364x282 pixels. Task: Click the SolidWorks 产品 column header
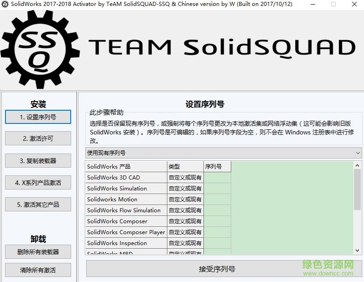coord(126,166)
